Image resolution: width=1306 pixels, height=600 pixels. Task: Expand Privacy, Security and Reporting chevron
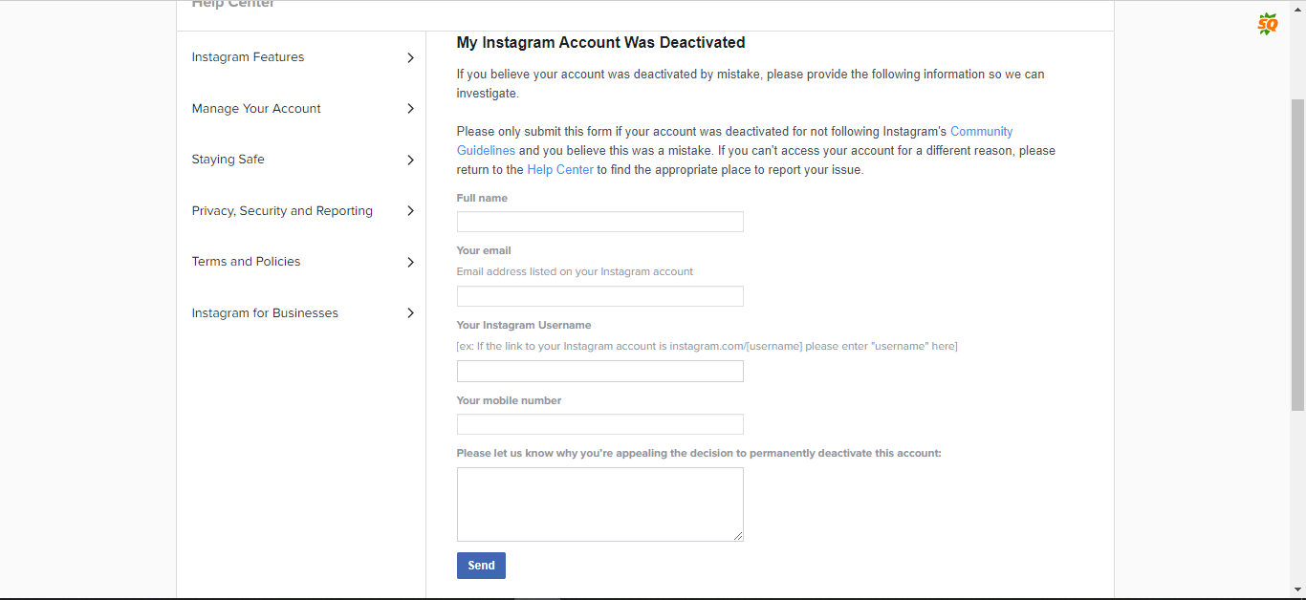(410, 211)
